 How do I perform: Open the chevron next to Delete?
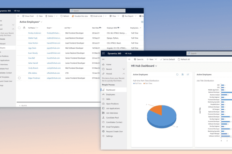[56, 16]
